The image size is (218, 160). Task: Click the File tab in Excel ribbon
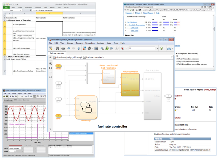(x=6, y=7)
